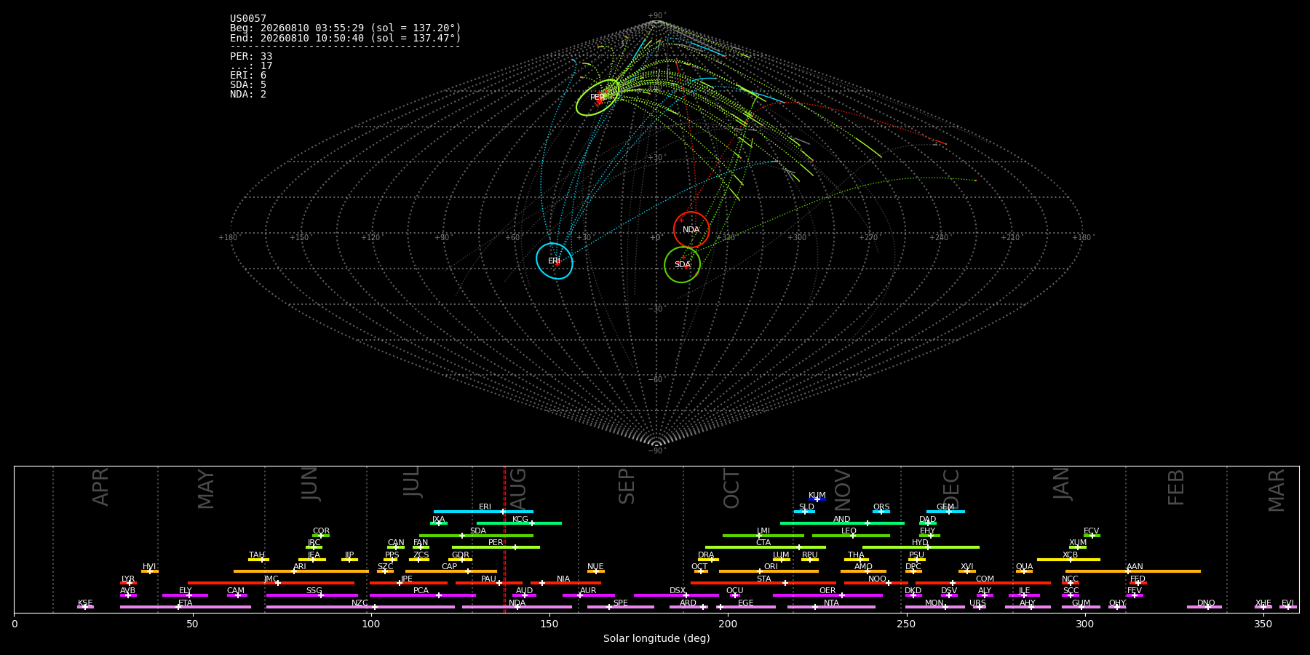Click the cyan ERI radiant circle
This screenshot has height=655, width=1310.
click(555, 261)
